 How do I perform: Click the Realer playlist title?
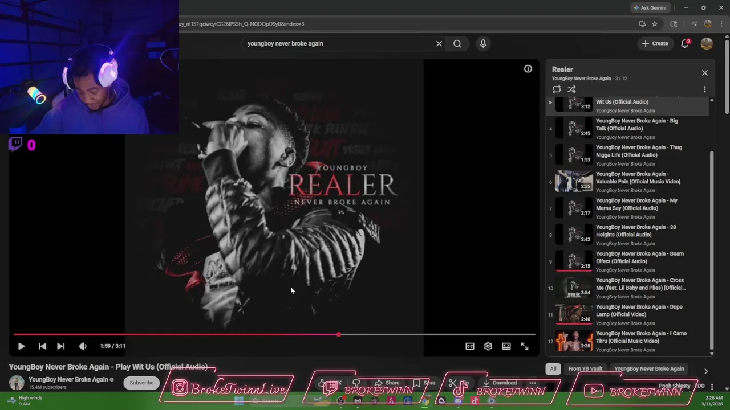pyautogui.click(x=562, y=69)
